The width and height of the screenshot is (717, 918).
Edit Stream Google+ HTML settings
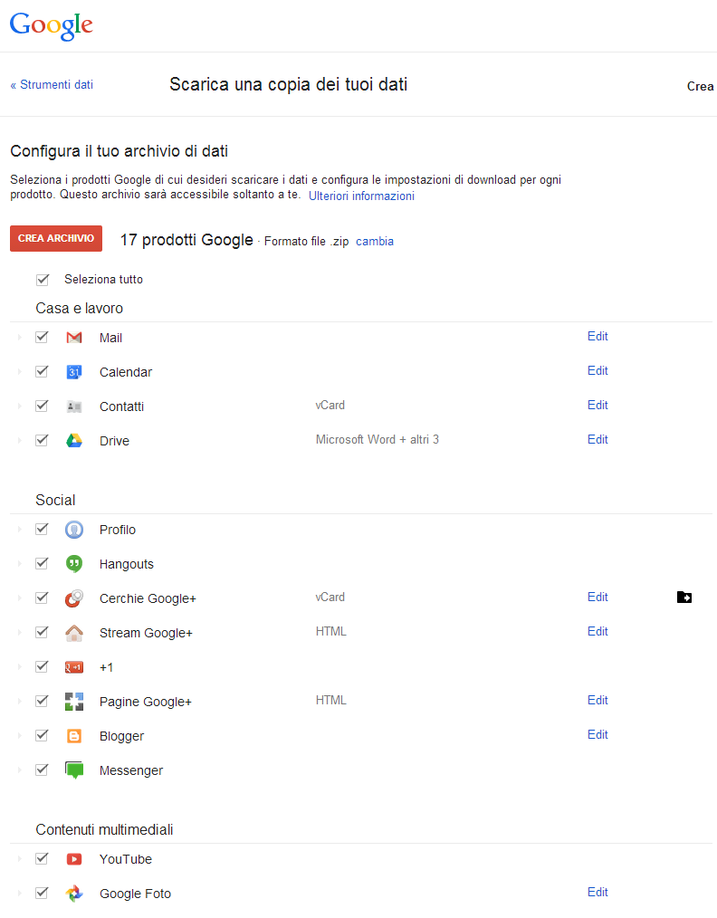point(597,631)
